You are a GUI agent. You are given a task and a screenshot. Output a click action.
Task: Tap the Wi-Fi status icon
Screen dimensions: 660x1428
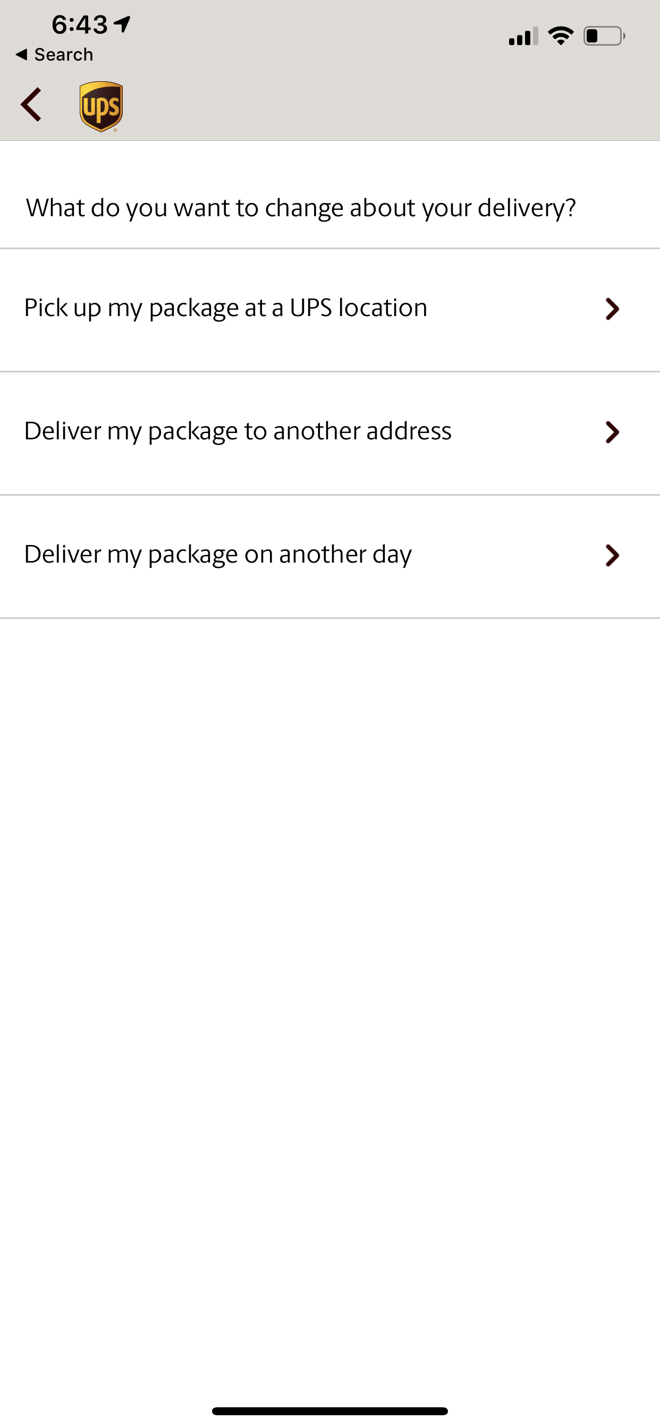point(560,36)
